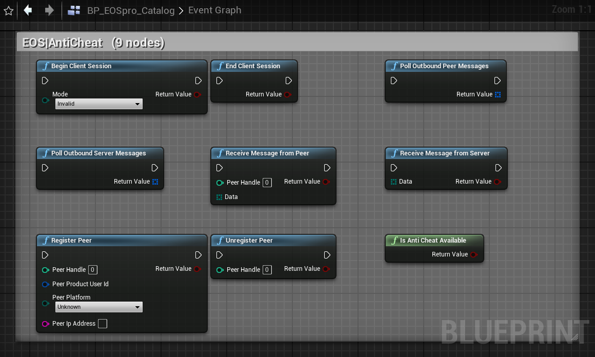This screenshot has width=595, height=357.
Task: Click Begin Client Session Mode input pin
Action: pos(46,100)
